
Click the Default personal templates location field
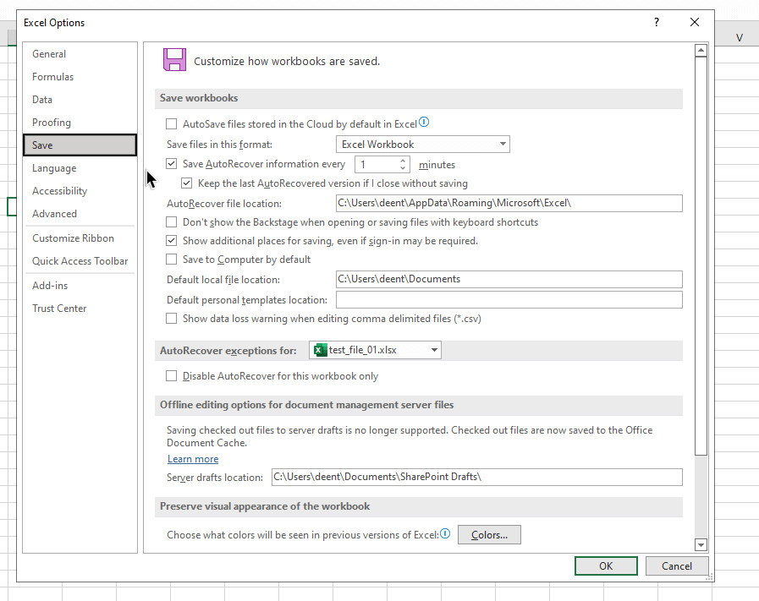[x=509, y=300]
